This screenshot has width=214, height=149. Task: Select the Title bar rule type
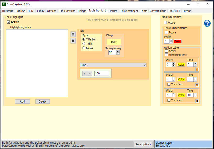pos(84,39)
